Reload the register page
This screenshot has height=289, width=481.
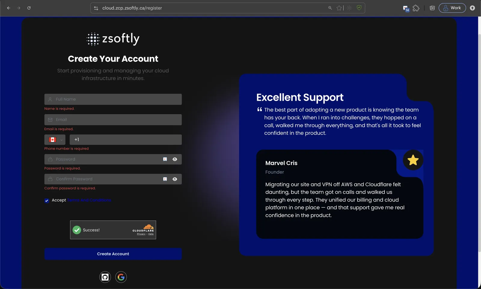tap(29, 8)
